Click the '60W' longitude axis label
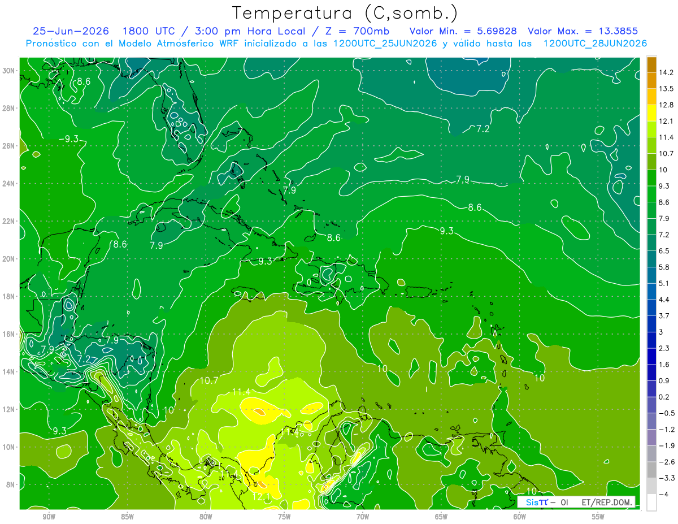The height and width of the screenshot is (524, 678). pos(520,516)
